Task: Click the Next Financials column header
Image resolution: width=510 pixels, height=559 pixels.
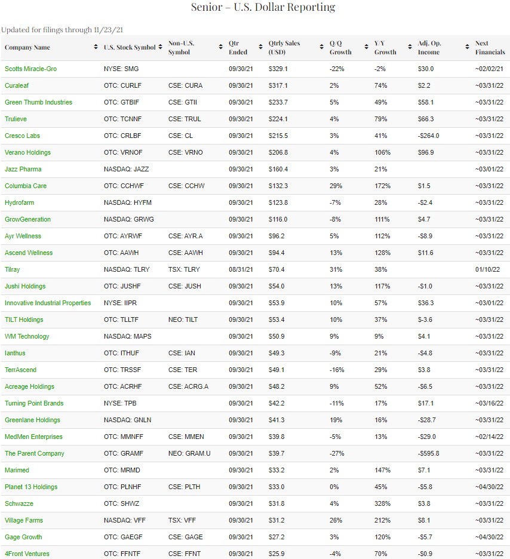Action: point(490,47)
